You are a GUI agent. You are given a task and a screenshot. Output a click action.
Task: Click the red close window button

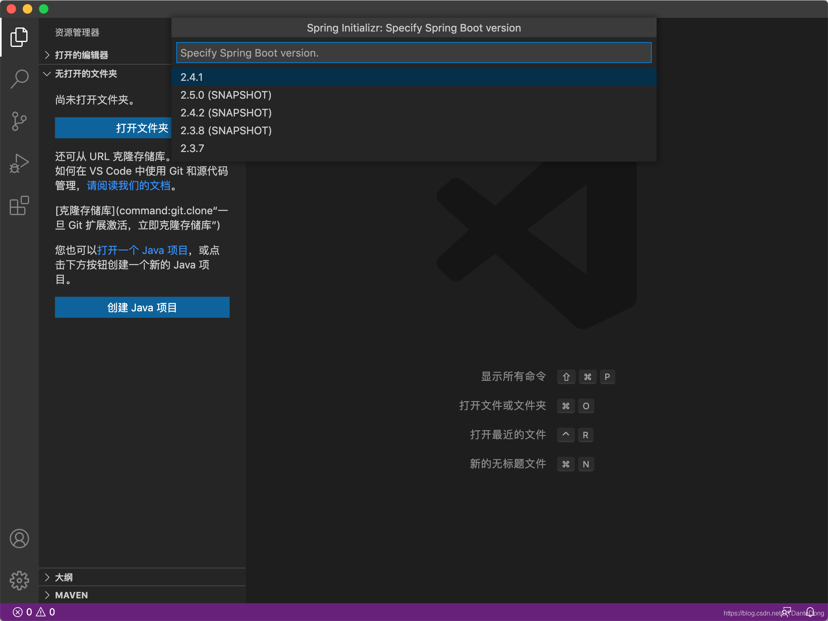11,9
